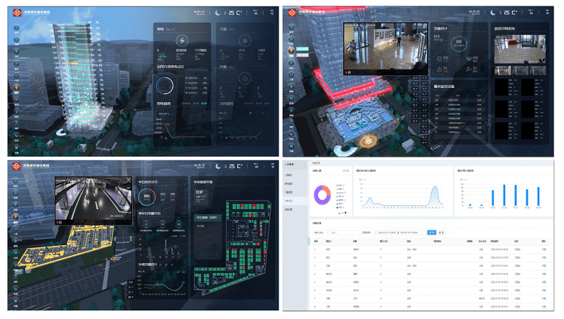564x319 pixels.
Task: Click the orange building marker on the security map
Action: (367, 140)
